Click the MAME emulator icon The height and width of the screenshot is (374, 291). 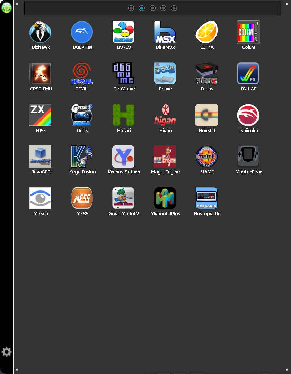click(207, 157)
